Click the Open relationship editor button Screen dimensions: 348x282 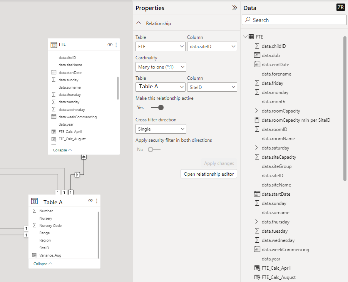(209, 174)
